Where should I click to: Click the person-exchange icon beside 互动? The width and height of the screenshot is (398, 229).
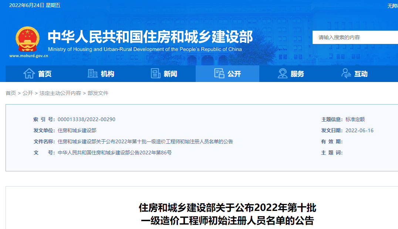click(x=346, y=74)
